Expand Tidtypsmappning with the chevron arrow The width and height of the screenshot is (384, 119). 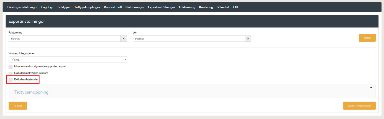(x=371, y=87)
